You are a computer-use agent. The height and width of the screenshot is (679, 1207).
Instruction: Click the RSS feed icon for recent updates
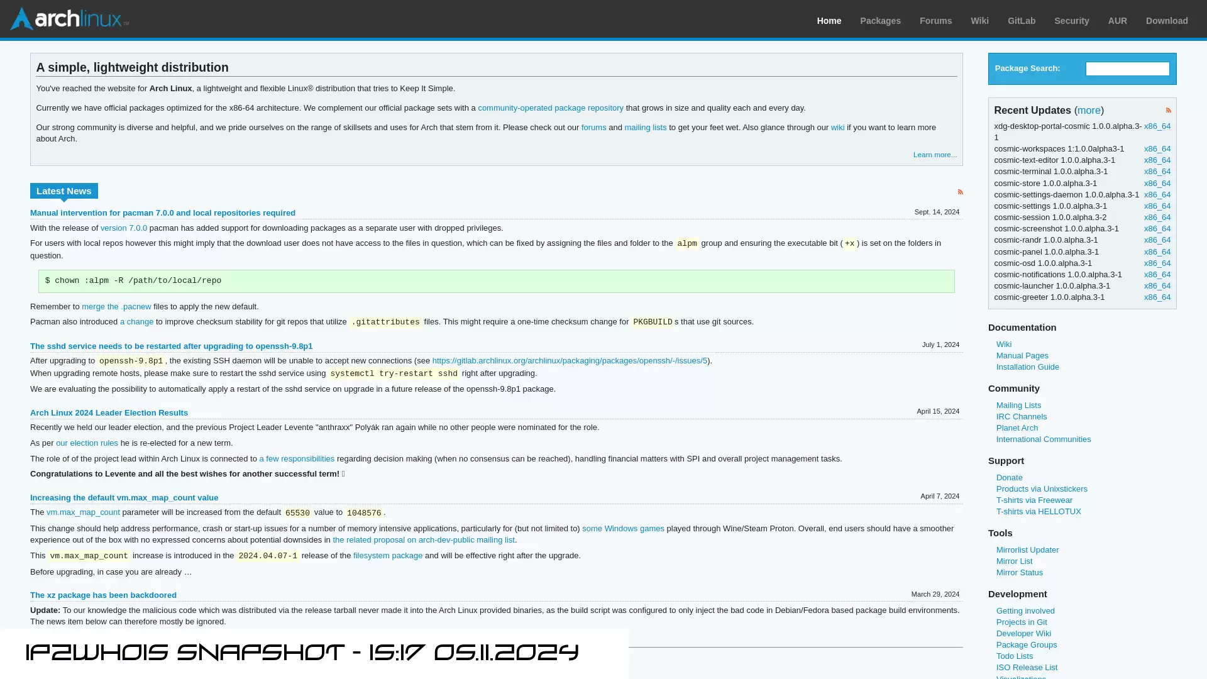(1169, 109)
